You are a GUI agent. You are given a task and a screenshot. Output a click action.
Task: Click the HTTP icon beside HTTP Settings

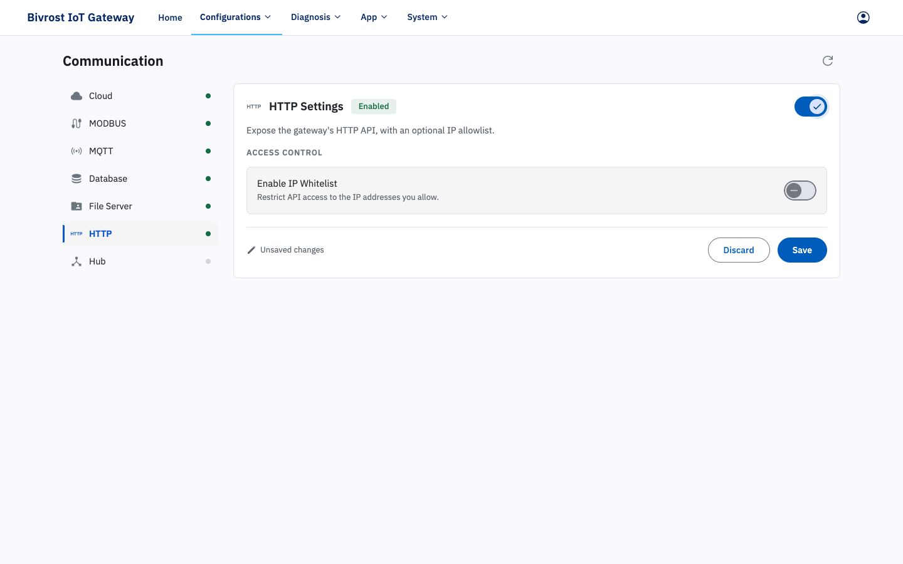click(254, 107)
